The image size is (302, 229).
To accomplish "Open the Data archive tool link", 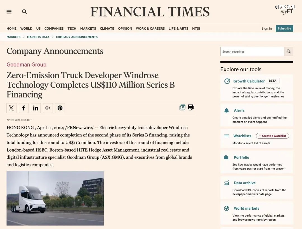I will (x=245, y=183).
